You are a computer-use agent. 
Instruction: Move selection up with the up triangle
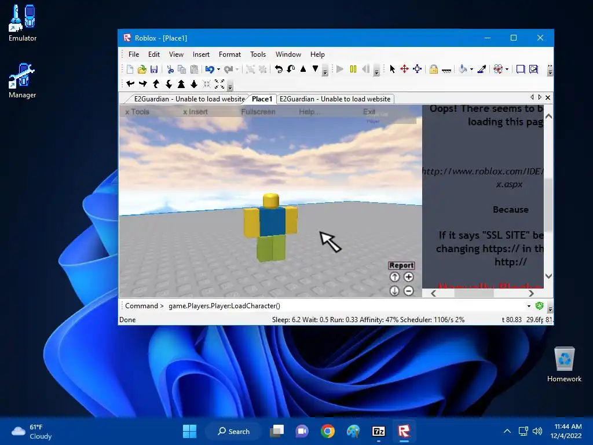point(303,69)
